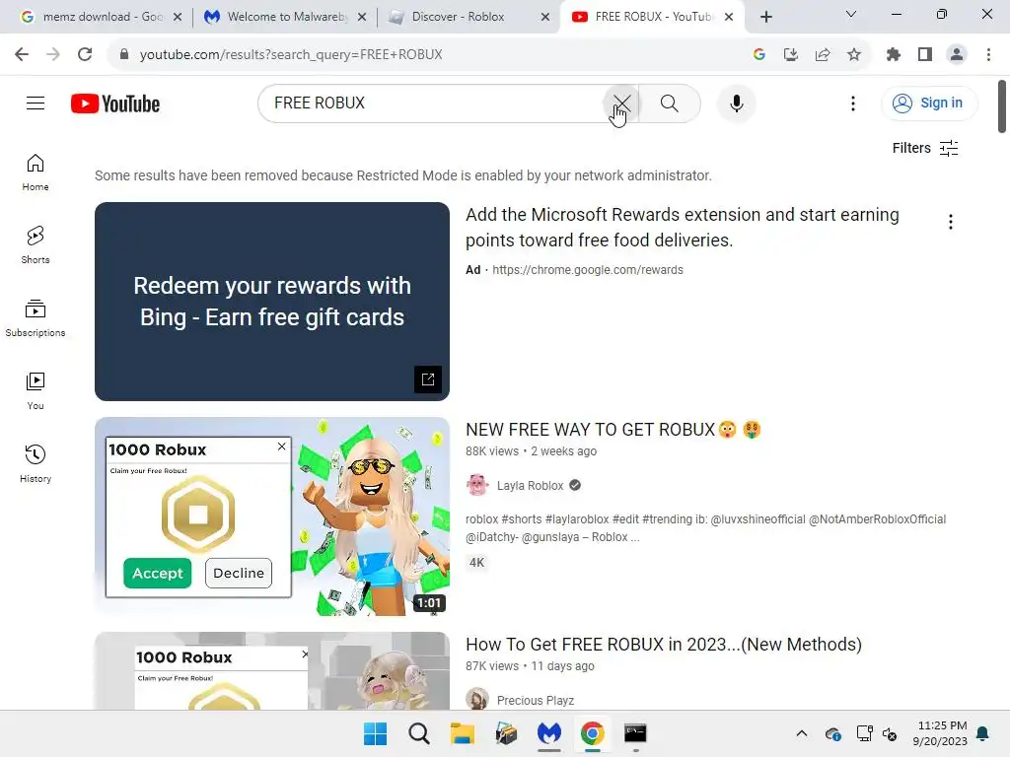Click the Sign in button
This screenshot has height=757, width=1010.
[x=929, y=103]
